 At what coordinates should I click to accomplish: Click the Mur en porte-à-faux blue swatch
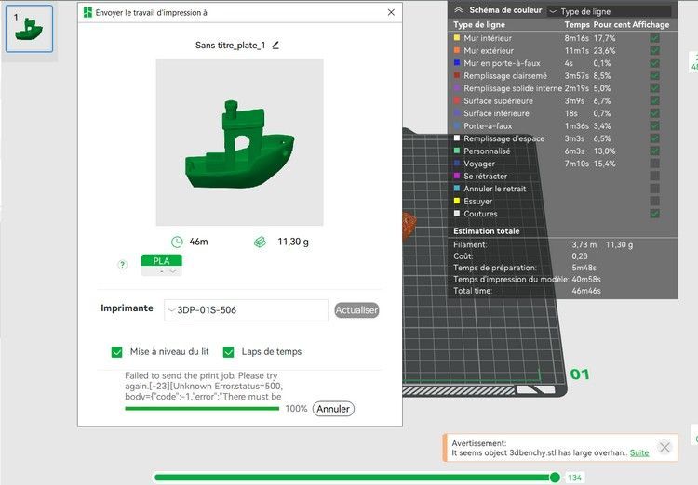(x=457, y=63)
